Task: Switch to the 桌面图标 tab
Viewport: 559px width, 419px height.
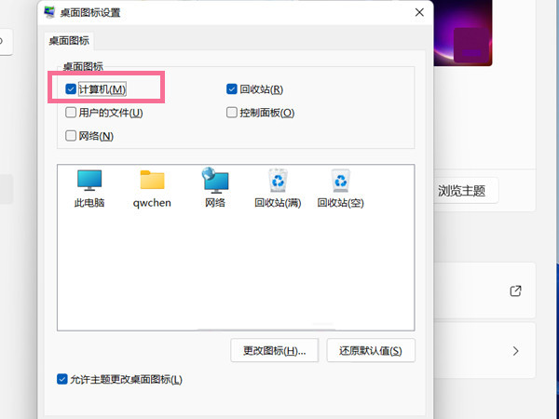Action: 69,41
